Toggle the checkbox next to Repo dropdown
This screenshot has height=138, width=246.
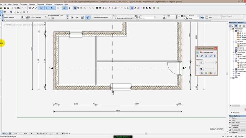(x=207, y=18)
